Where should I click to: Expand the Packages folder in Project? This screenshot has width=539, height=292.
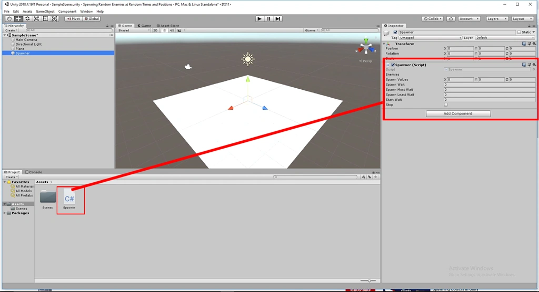(5, 213)
